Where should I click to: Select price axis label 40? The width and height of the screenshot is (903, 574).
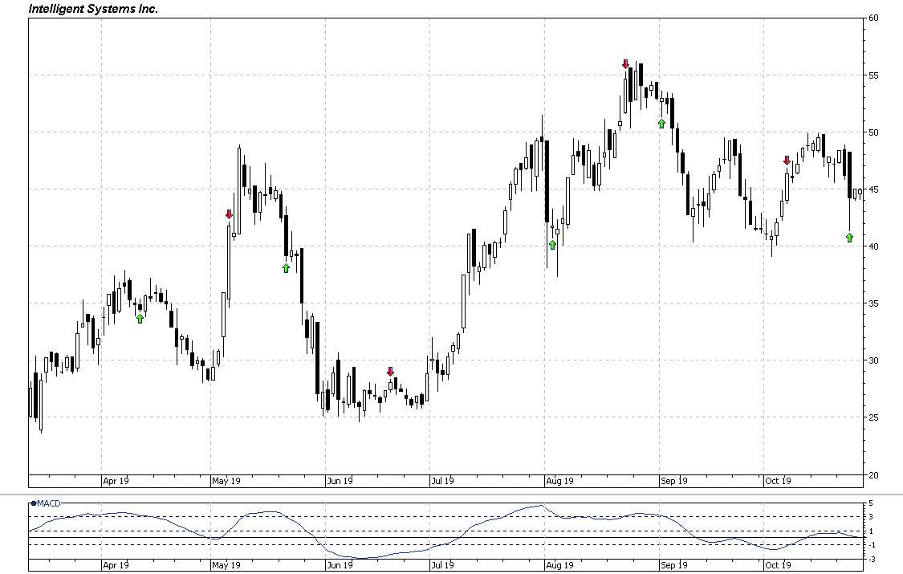(873, 246)
